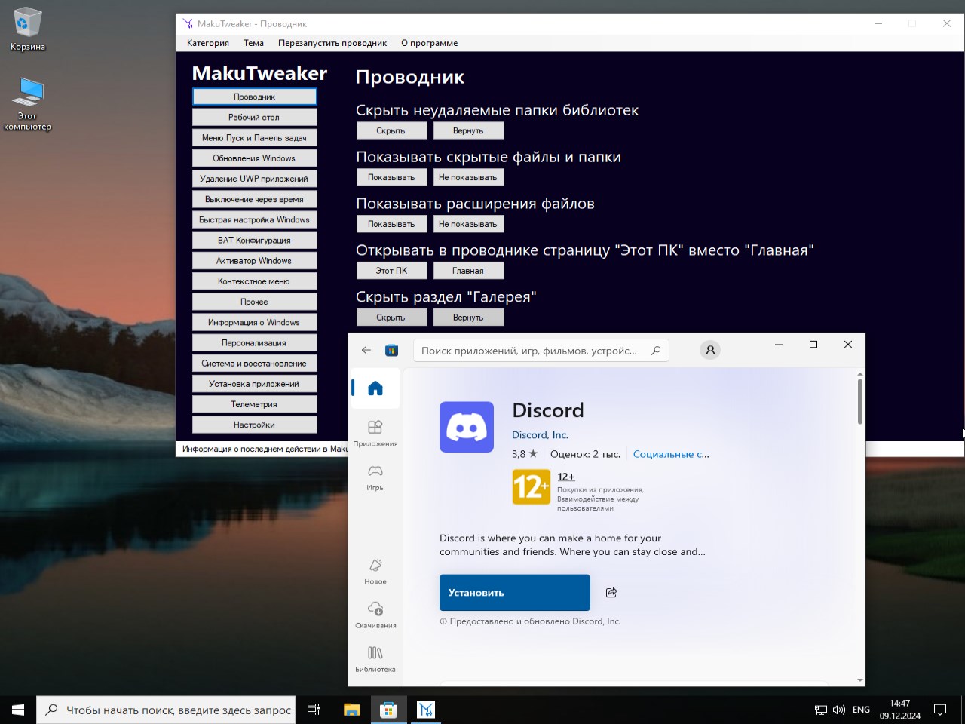
Task: Click the Discord app logo
Action: click(x=467, y=427)
